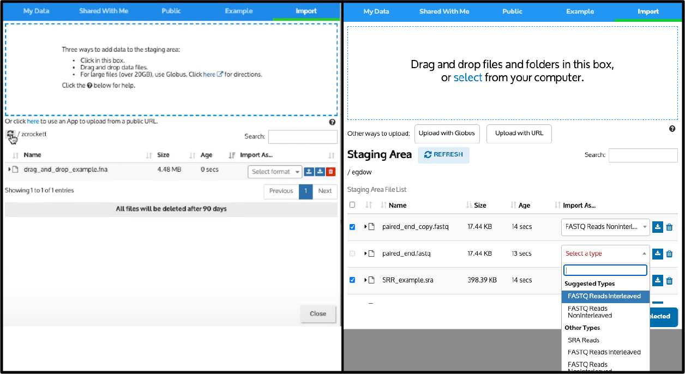Click the blue upload icon for drag_and_drop_example.fna
This screenshot has height=374, width=685.
coord(309,172)
